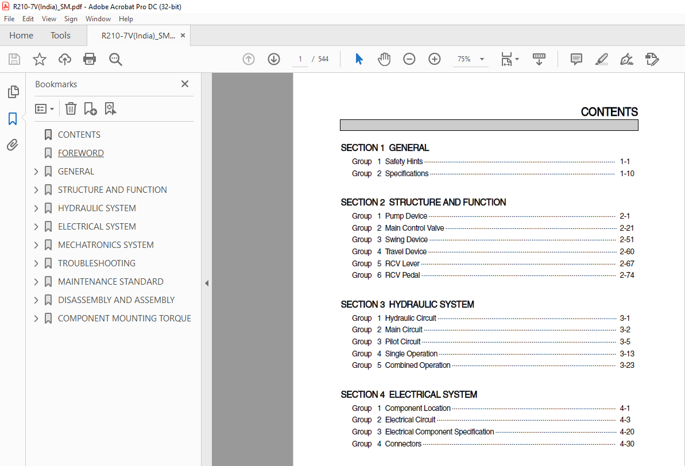Close the Bookmarks panel

(x=185, y=84)
